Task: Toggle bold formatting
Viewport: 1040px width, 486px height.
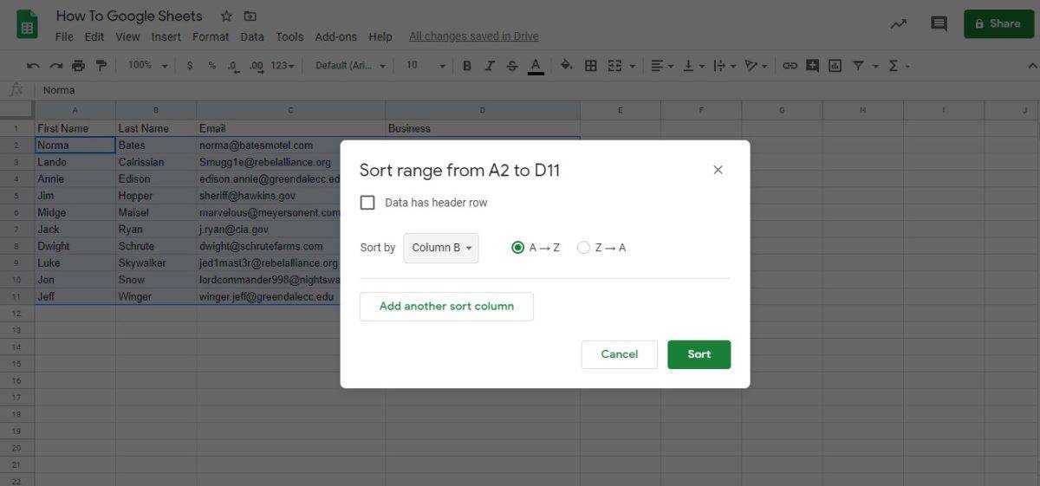Action: [x=467, y=66]
